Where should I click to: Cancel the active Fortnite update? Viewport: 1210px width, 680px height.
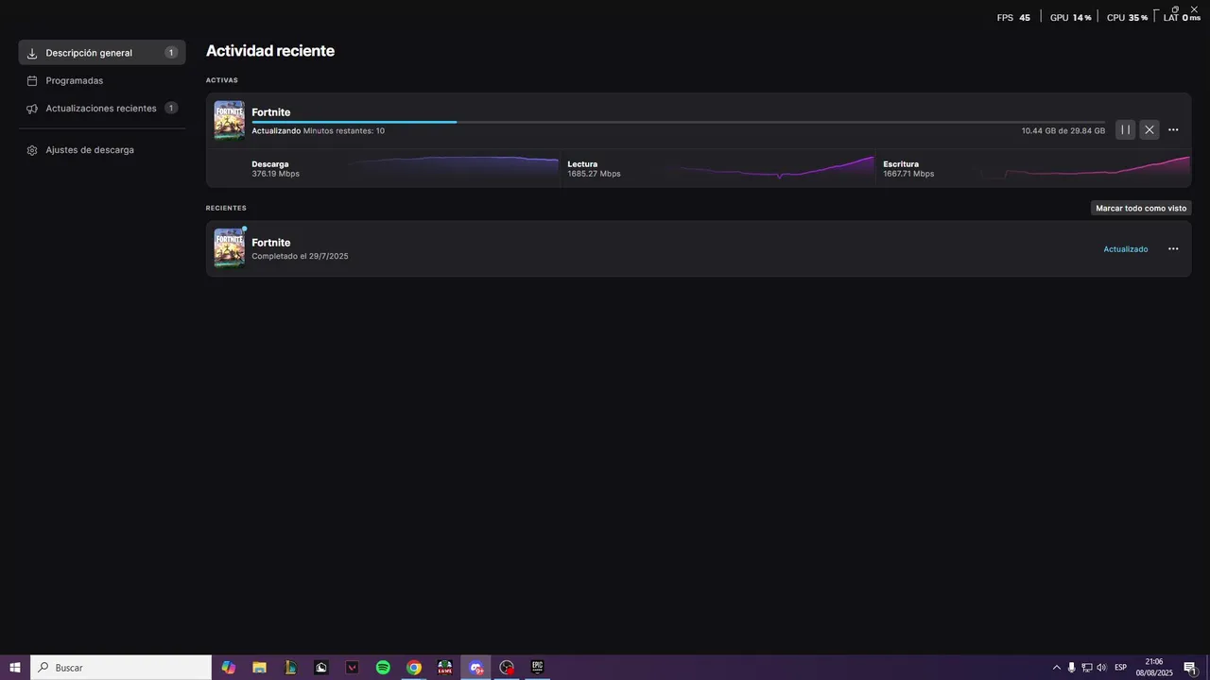(x=1149, y=129)
